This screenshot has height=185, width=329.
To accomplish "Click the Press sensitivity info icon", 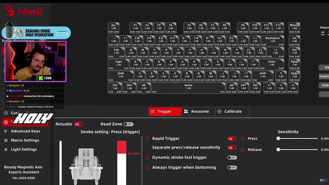I will (243, 139).
